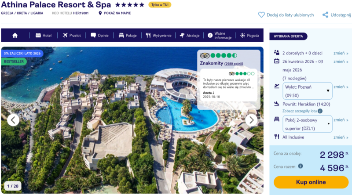Add hotel to favorites via heart icon

pyautogui.click(x=261, y=15)
